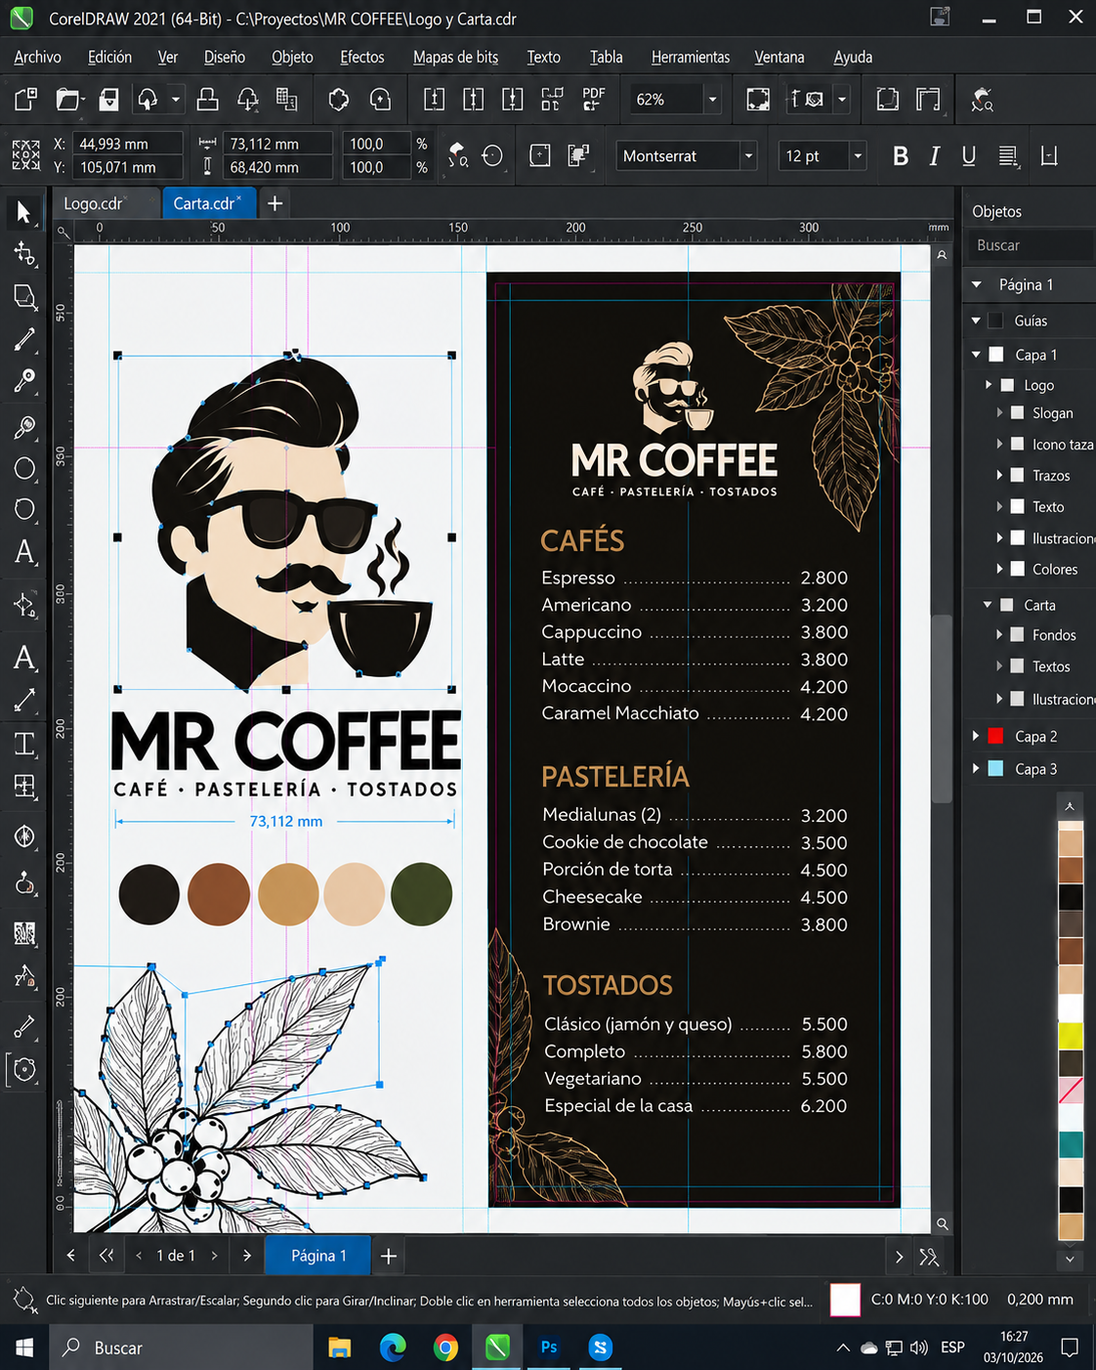Select the Polygon tool

click(24, 509)
